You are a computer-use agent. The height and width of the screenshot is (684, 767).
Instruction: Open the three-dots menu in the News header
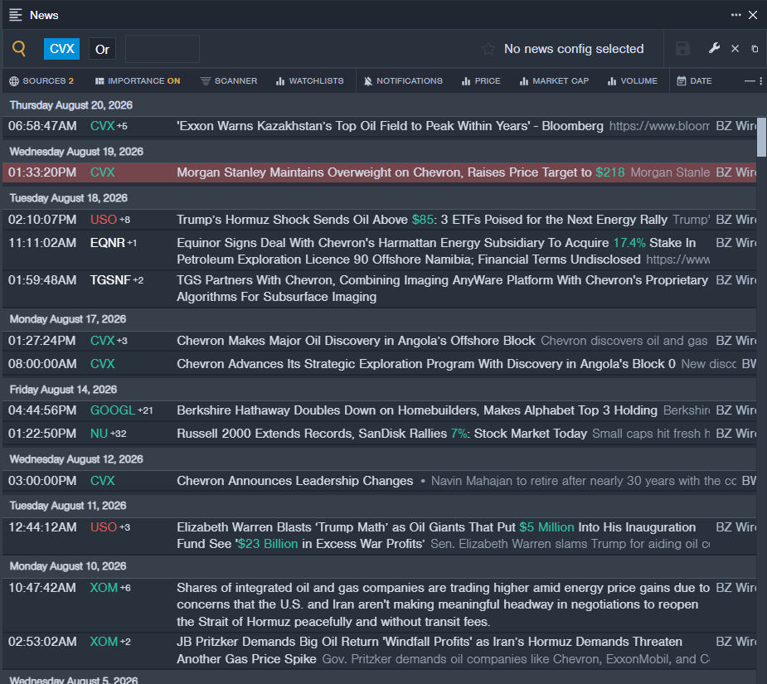click(x=735, y=15)
